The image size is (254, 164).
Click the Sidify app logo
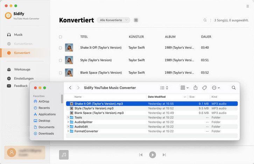pos(8,15)
